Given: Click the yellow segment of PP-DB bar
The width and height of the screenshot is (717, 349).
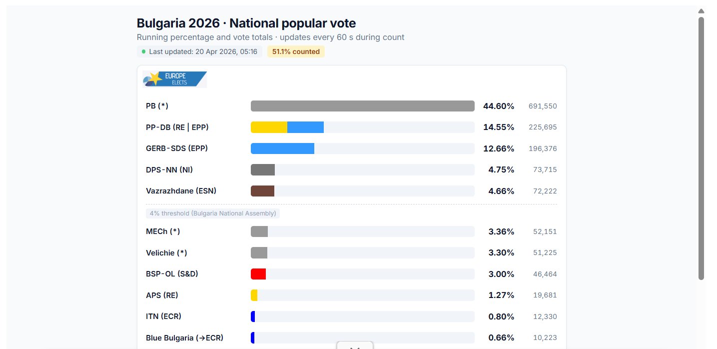Looking at the screenshot, I should pyautogui.click(x=269, y=127).
